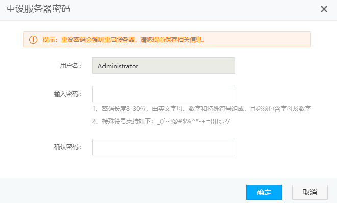Click the 确认密码 label
Viewport: 337px width, 203px height.
click(67, 147)
